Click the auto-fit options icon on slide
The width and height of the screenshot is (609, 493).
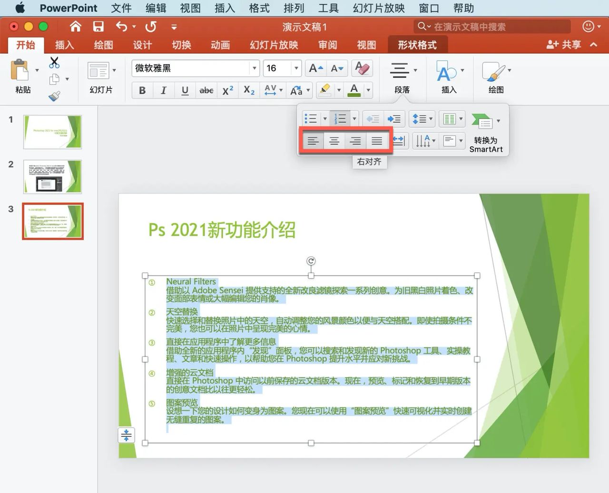[x=126, y=435]
